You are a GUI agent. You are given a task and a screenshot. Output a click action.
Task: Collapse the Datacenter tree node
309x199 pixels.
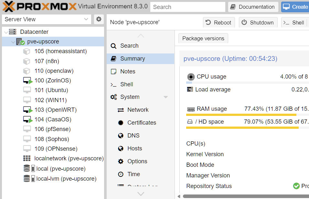(x=6, y=32)
